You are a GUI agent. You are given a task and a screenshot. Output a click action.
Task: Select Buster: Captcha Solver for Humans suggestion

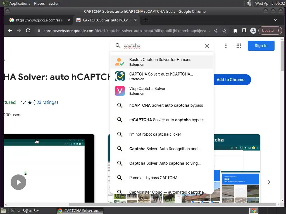(162, 62)
